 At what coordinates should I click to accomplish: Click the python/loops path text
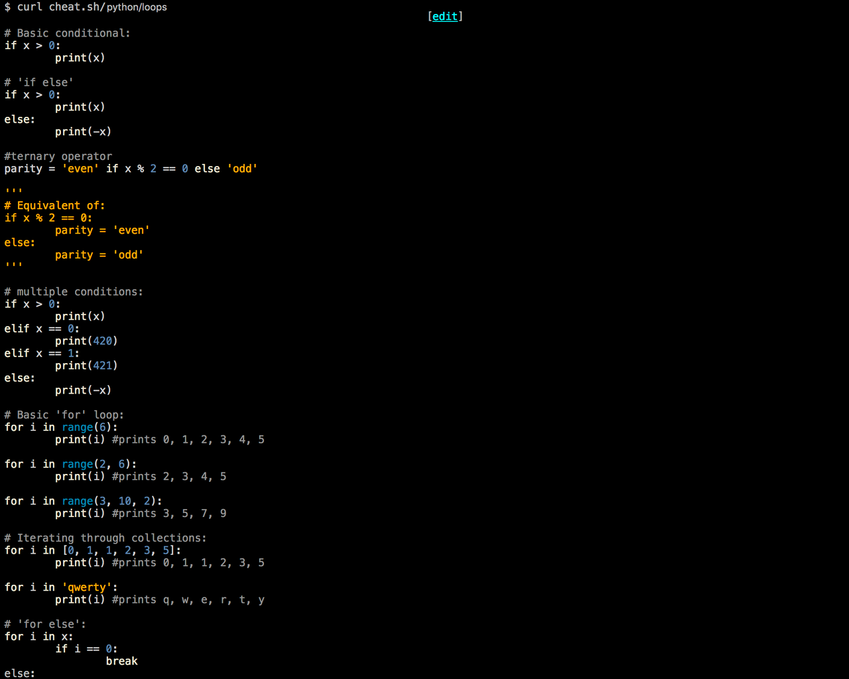coord(137,7)
